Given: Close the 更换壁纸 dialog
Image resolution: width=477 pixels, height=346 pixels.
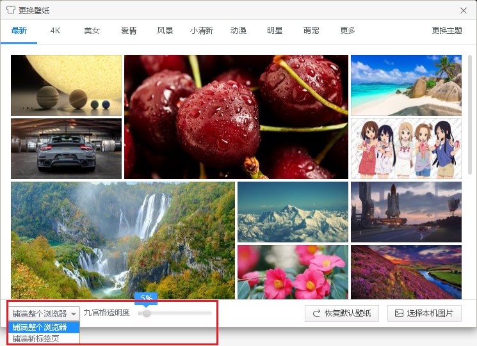Looking at the screenshot, I should click(464, 11).
